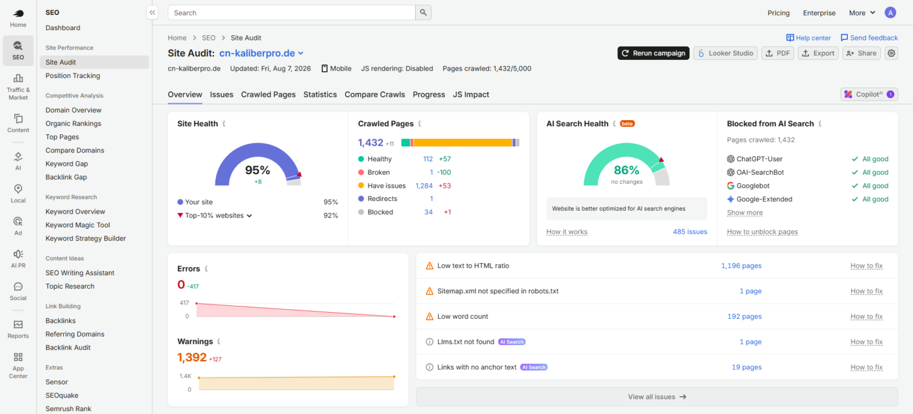
Task: Show Crawled Pages info icon
Action: pos(420,124)
